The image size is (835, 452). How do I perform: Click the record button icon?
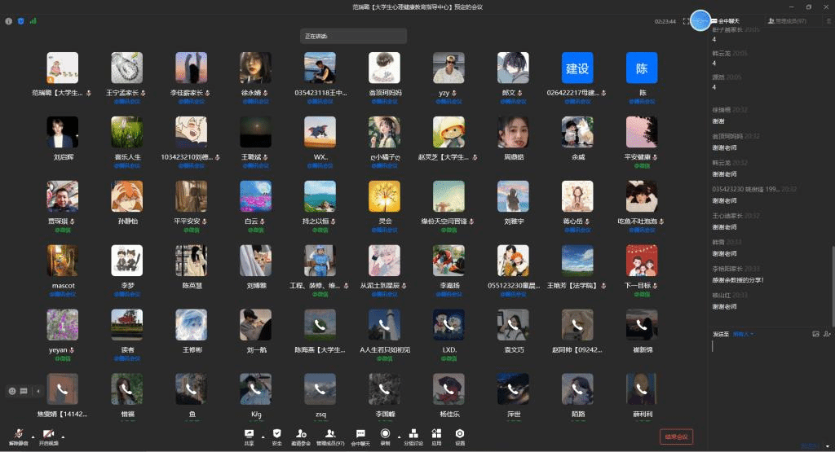point(385,433)
